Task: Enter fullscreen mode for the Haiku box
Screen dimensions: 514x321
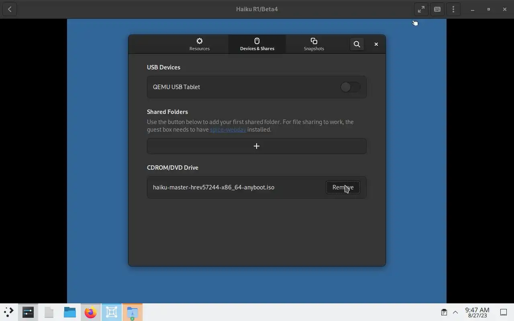Action: coord(421,9)
